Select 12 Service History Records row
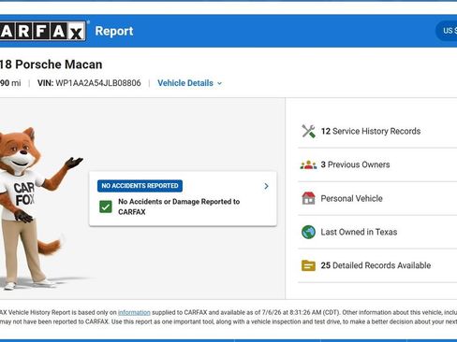Image resolution: width=457 pixels, height=342 pixels. click(x=377, y=131)
